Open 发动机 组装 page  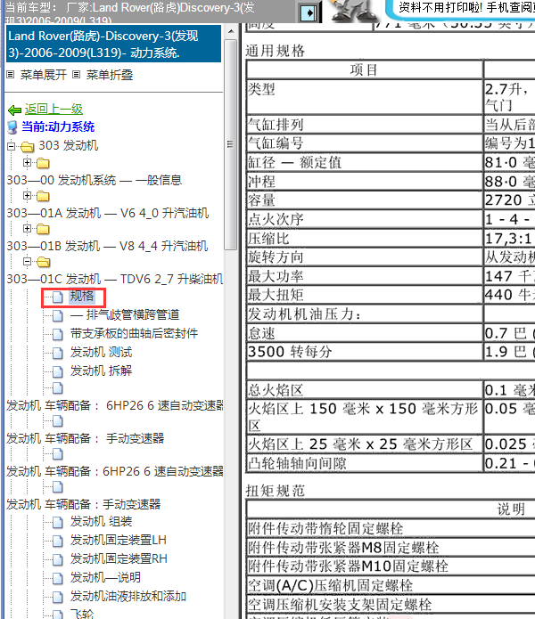click(101, 522)
